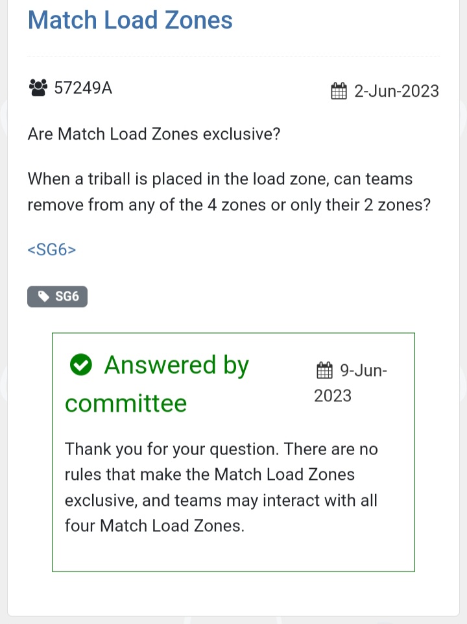467x624 pixels.
Task: Click the word 'committee' in the green heading
Action: [x=126, y=403]
